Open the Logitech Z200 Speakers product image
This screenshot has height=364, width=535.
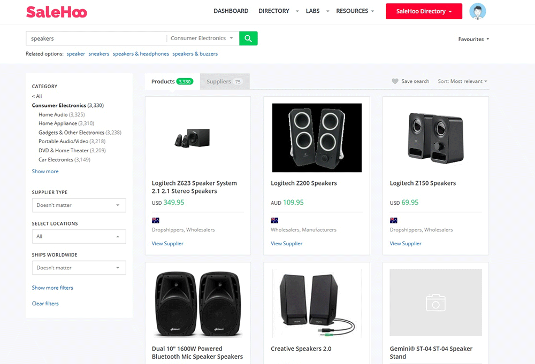coord(317,137)
